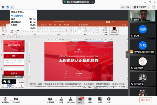Toggle the bullet-chat speech bubble icon
Screen dimensions: 157x105
9,82
